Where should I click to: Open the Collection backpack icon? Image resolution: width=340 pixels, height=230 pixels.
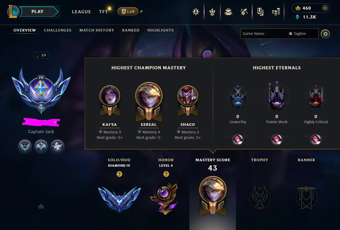coord(228,12)
